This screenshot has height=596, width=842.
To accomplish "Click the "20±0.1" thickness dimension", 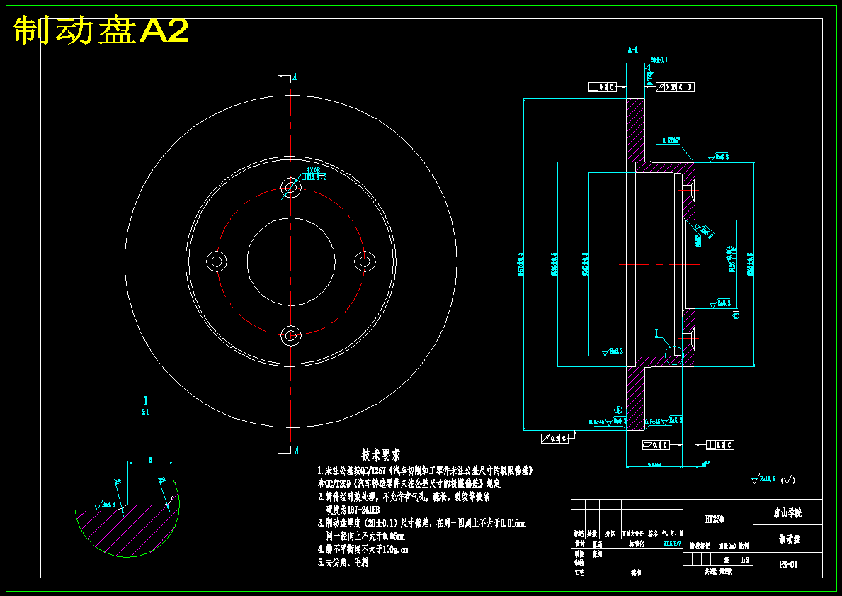I will 659,60.
